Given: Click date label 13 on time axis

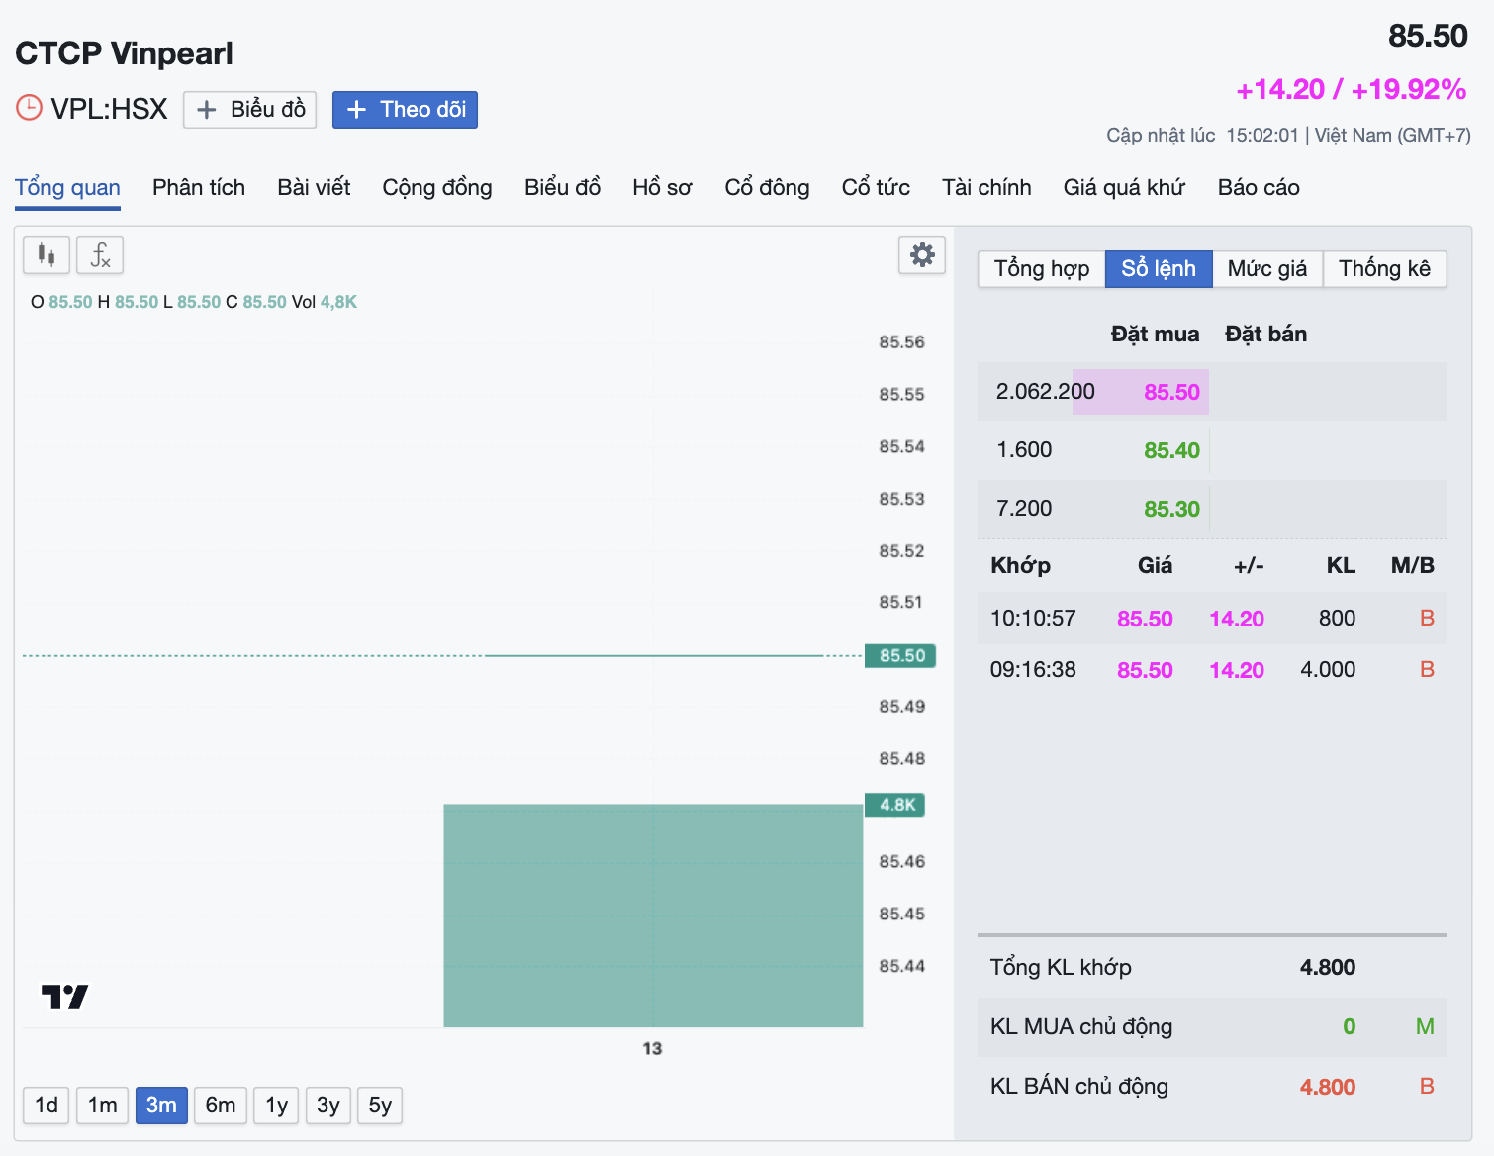Looking at the screenshot, I should click(652, 1048).
